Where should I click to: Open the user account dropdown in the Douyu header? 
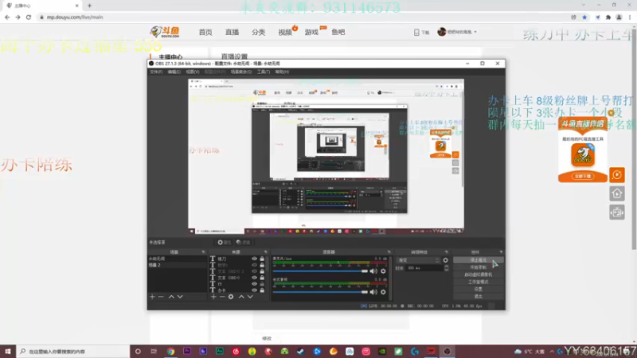(x=457, y=32)
